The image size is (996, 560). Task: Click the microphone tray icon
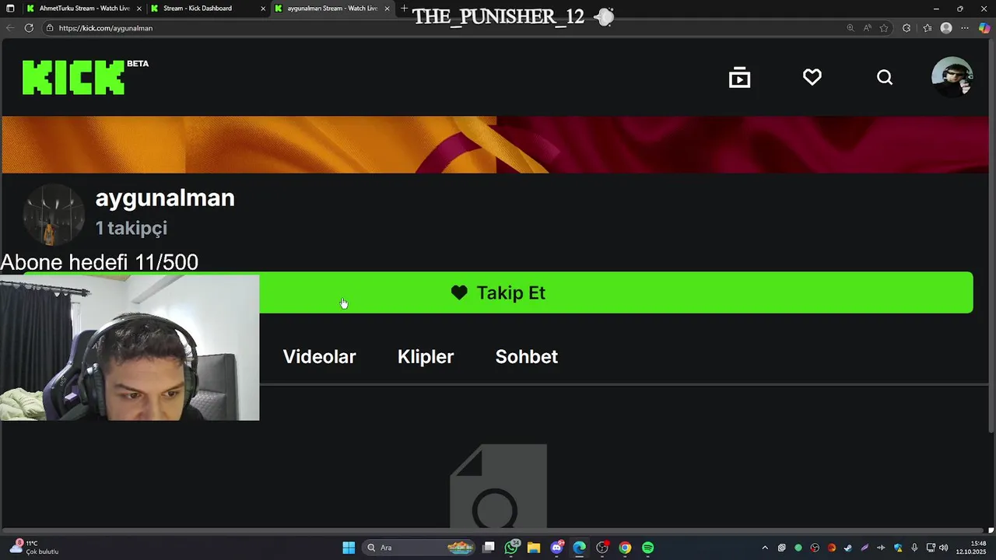[x=914, y=548]
